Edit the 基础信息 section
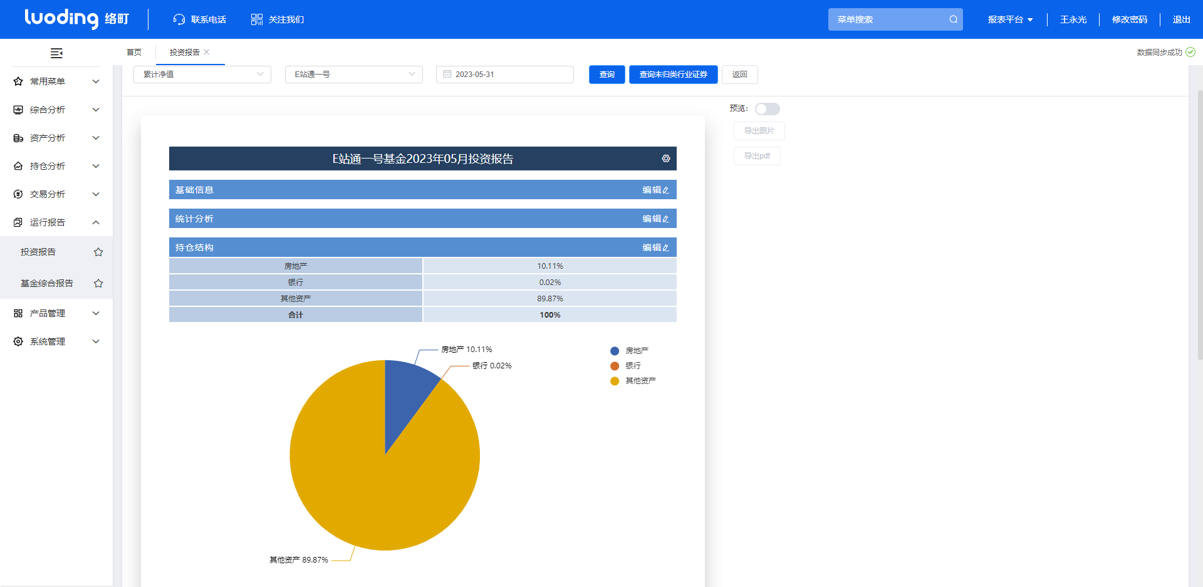The image size is (1203, 587). coord(655,190)
